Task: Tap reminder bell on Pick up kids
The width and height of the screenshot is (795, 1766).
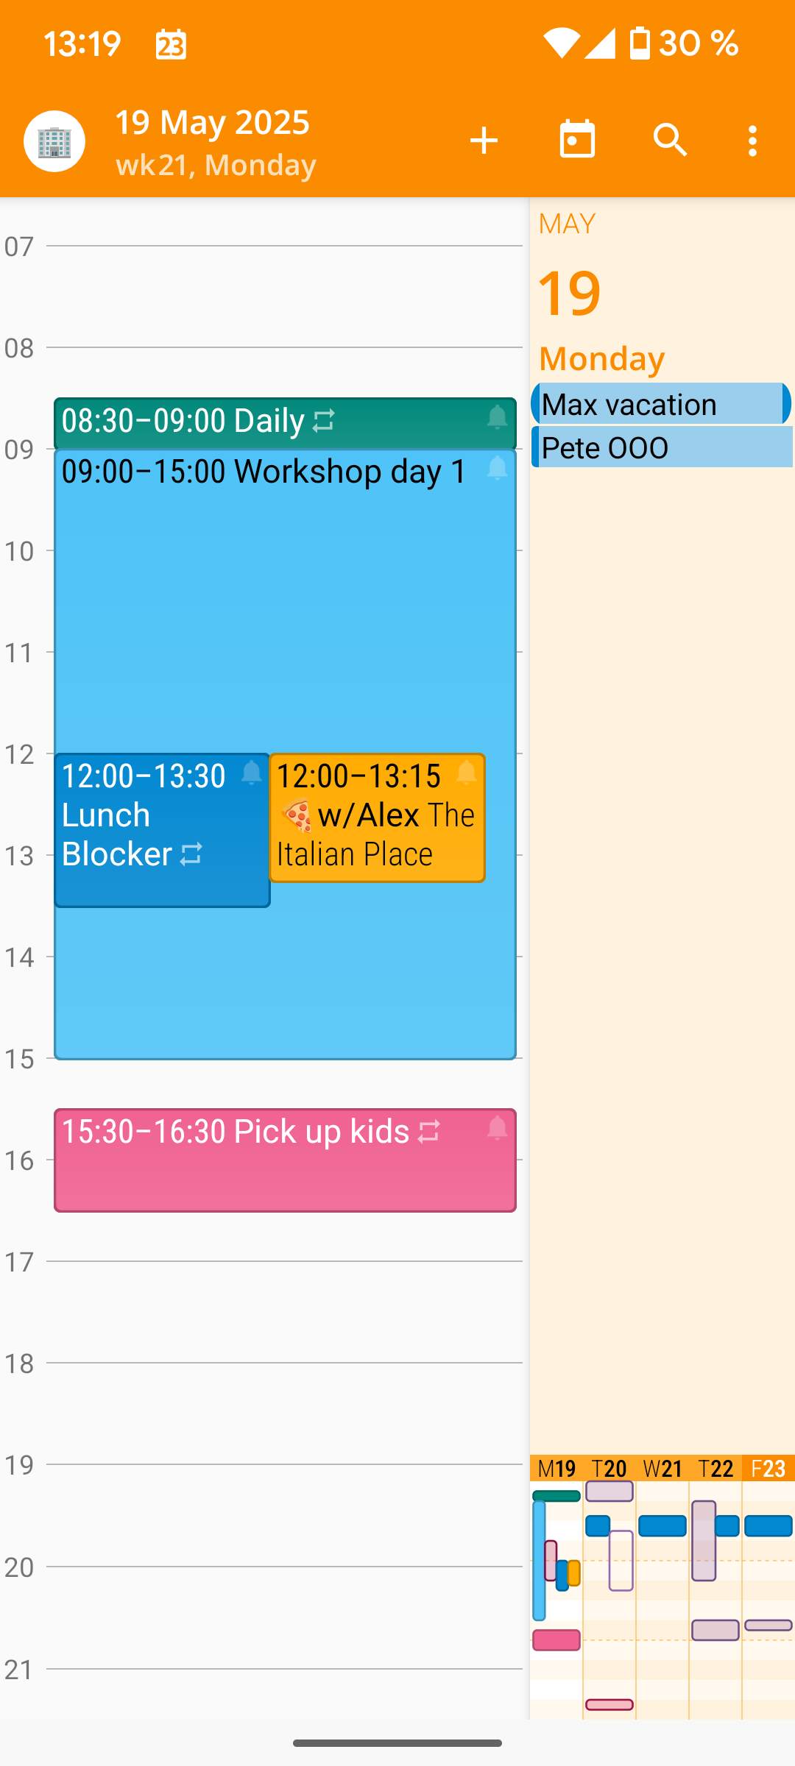Action: [x=498, y=1128]
